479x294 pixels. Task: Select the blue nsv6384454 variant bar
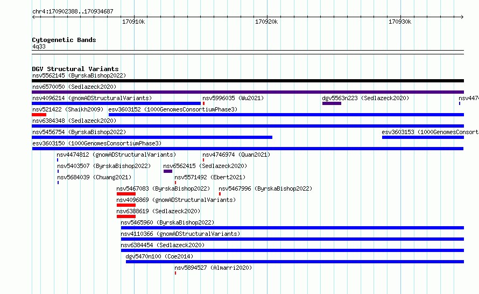[x=292, y=250]
